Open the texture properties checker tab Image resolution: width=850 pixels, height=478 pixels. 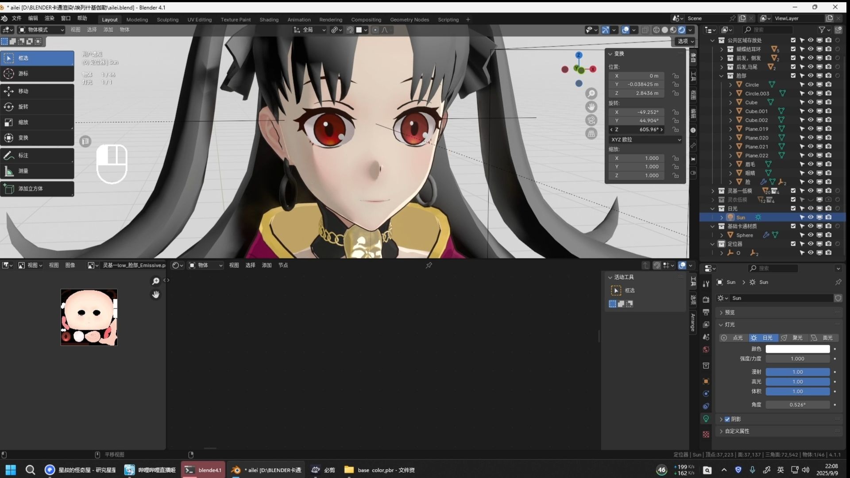coord(706,435)
